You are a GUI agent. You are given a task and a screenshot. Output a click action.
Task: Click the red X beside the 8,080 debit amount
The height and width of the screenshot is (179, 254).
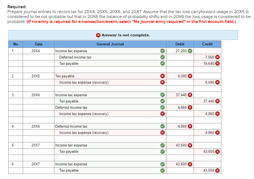[189, 76]
